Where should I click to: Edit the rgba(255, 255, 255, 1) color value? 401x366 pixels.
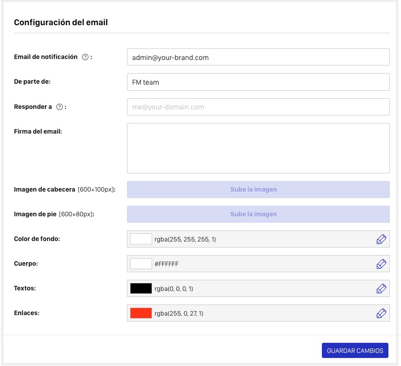click(185, 239)
